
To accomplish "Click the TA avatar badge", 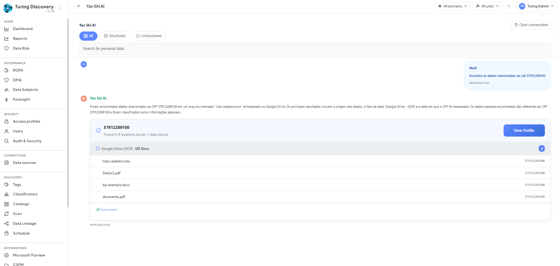I will 522,6.
